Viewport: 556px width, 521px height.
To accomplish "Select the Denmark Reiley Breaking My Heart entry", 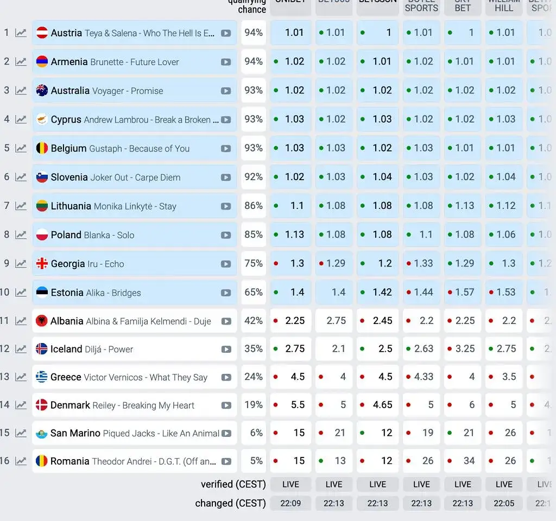I will coord(135,405).
